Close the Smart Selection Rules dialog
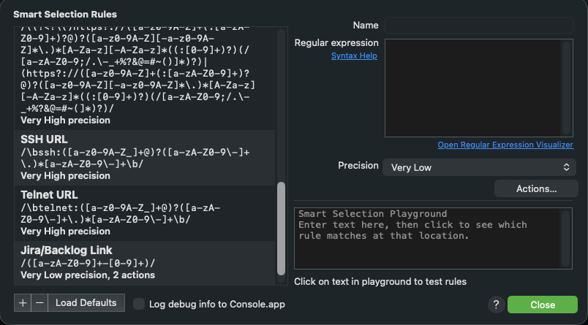 [542, 305]
